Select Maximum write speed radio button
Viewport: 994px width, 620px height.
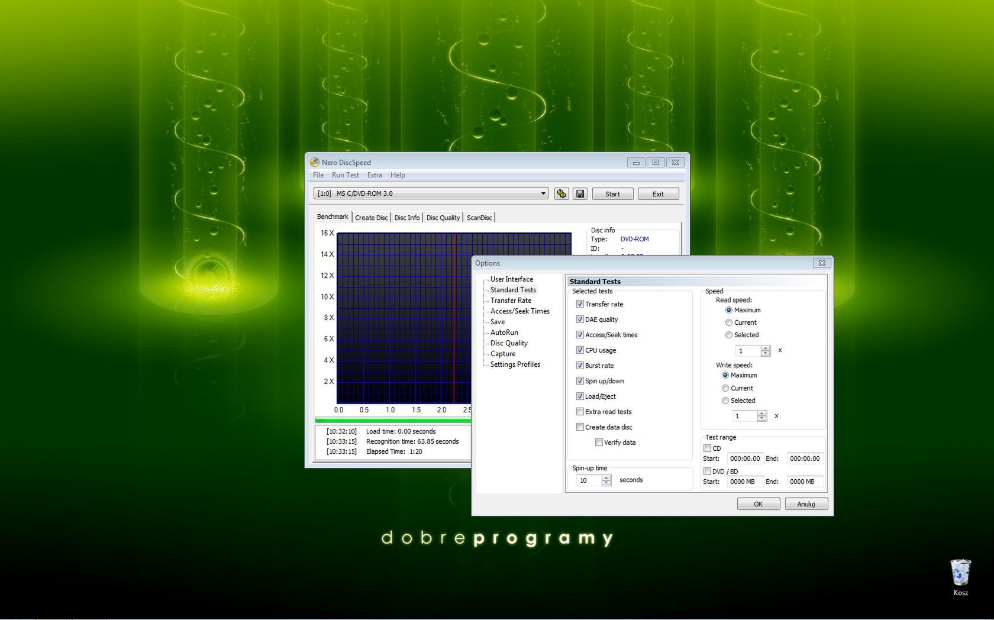(x=725, y=375)
